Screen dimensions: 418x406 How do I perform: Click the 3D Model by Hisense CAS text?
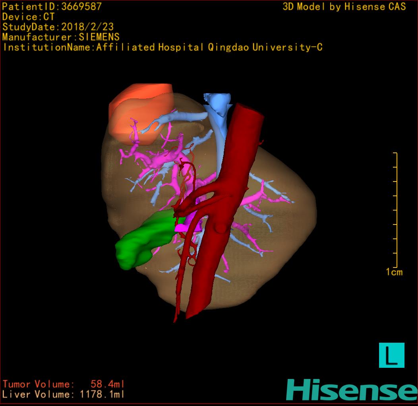344,7
